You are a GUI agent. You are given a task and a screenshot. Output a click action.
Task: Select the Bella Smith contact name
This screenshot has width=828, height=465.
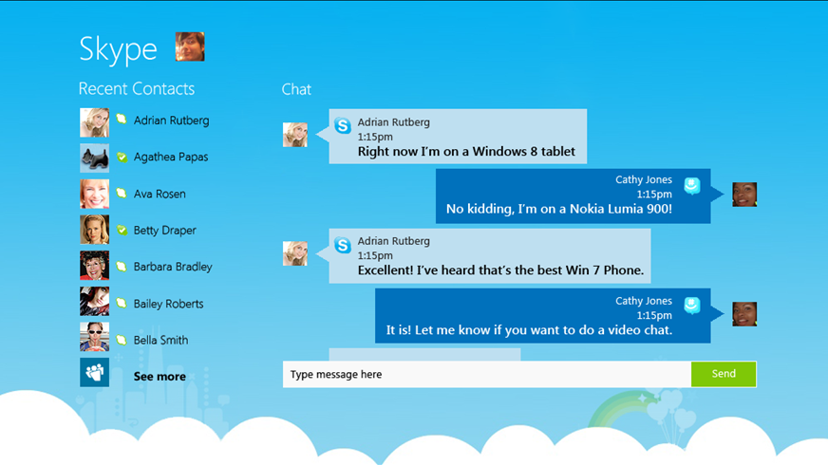160,340
